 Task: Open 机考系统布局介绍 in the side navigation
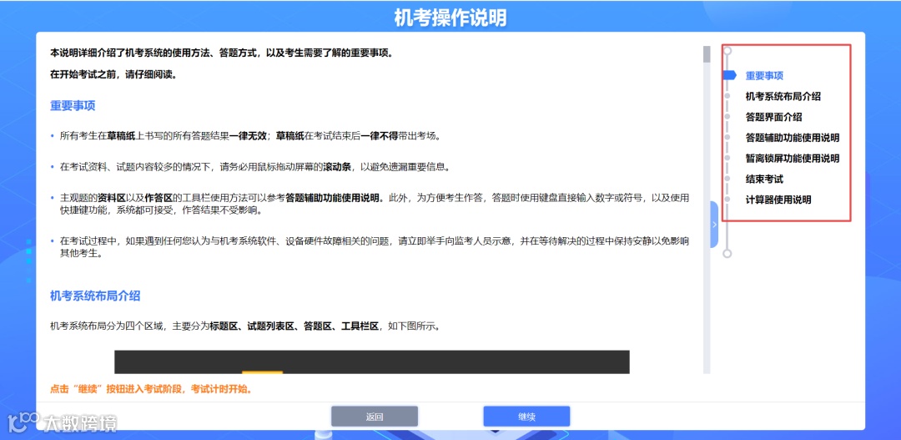pyautogui.click(x=783, y=96)
